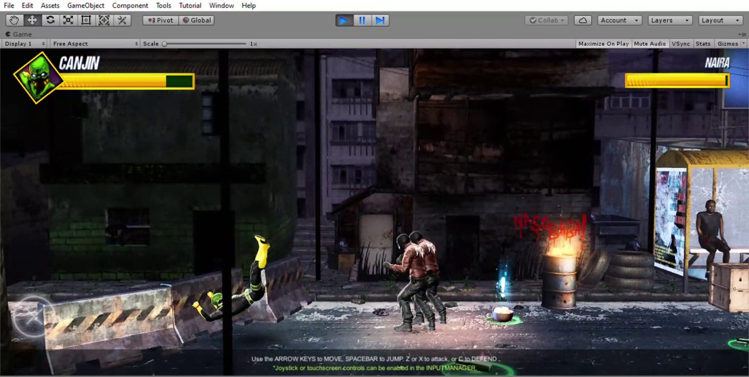This screenshot has height=377, width=749.
Task: Open the GameObject menu
Action: click(x=85, y=5)
